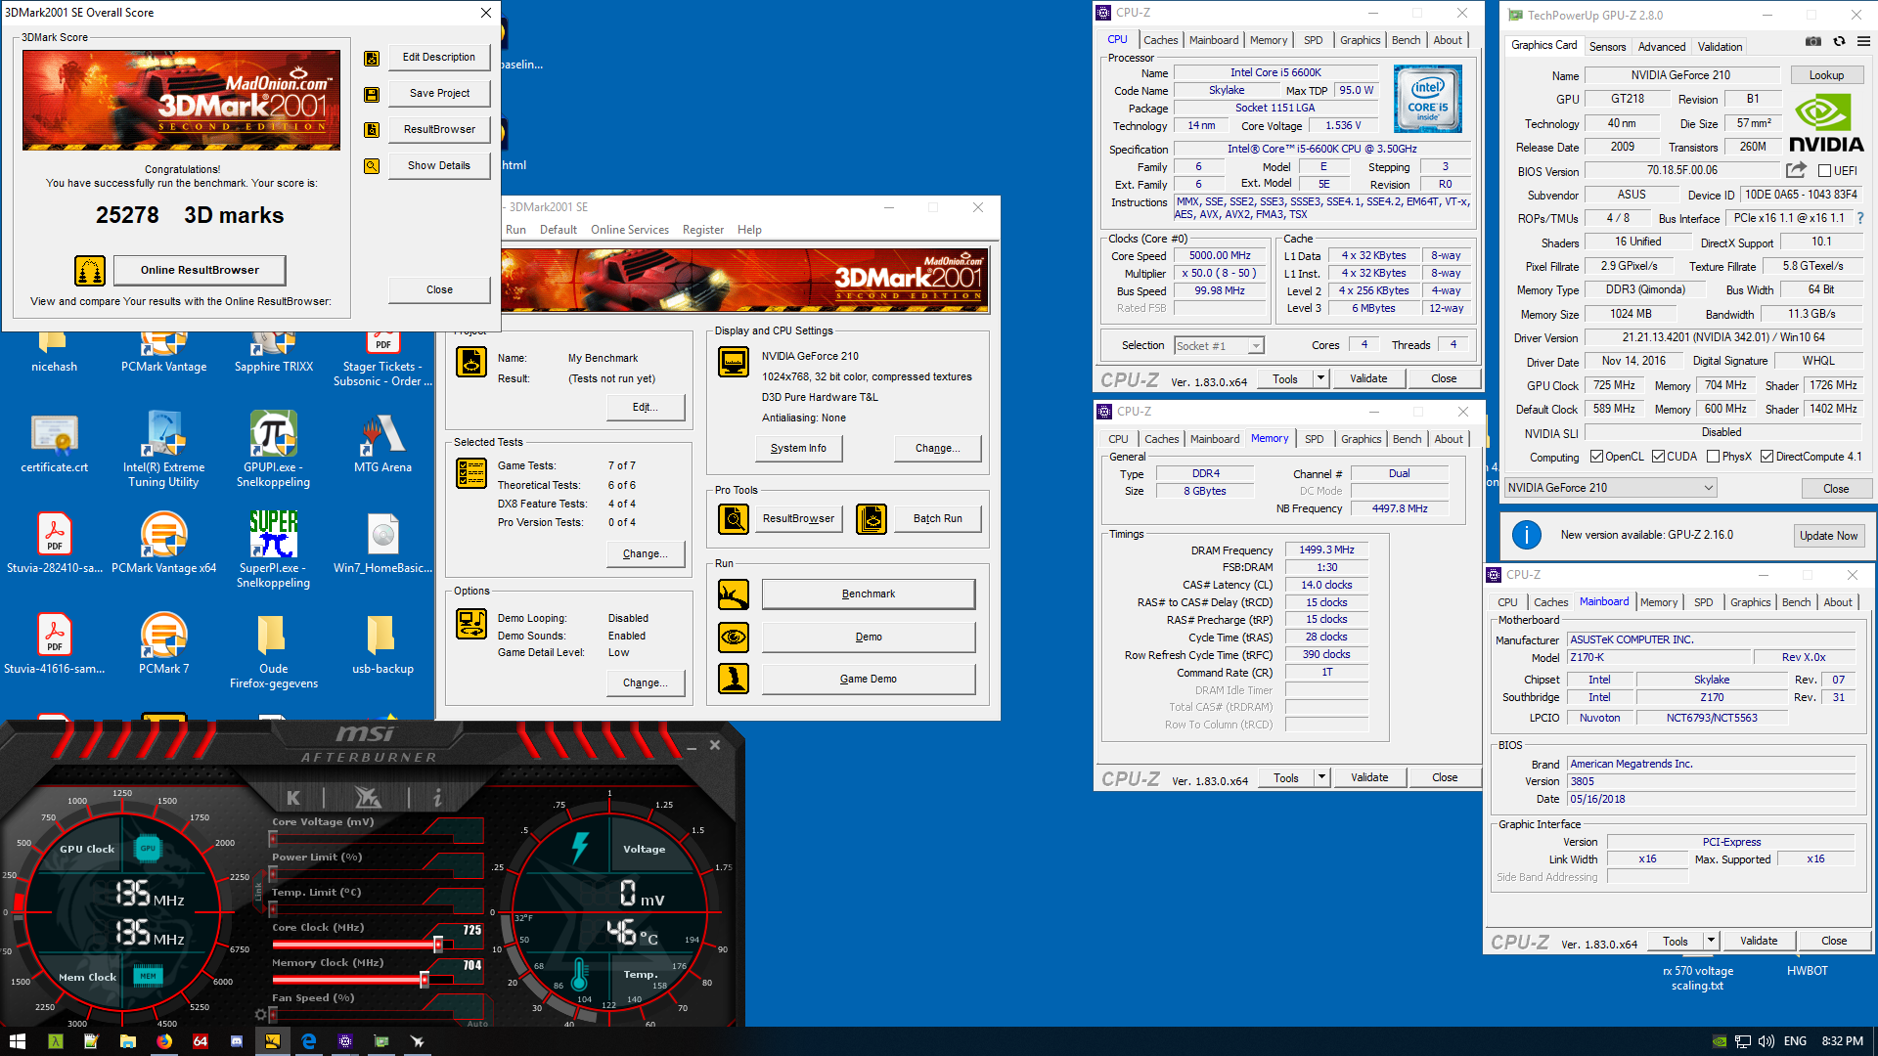The height and width of the screenshot is (1056, 1878).
Task: Click the Game Demo icon in 3DMark2001
Action: tap(734, 679)
